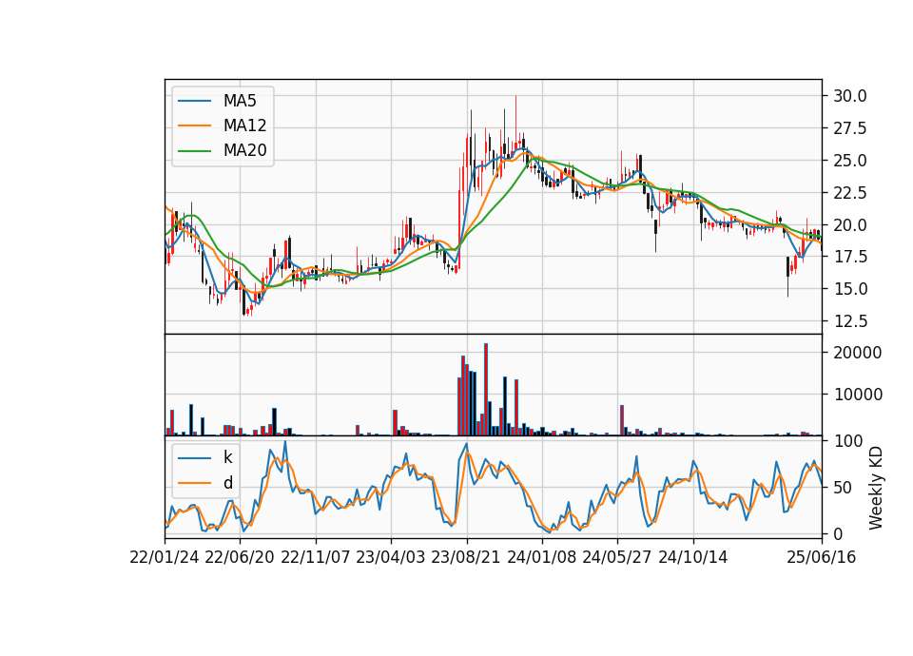Click the MA5 legend label
Screen dimensions: 913x656
click(x=240, y=101)
